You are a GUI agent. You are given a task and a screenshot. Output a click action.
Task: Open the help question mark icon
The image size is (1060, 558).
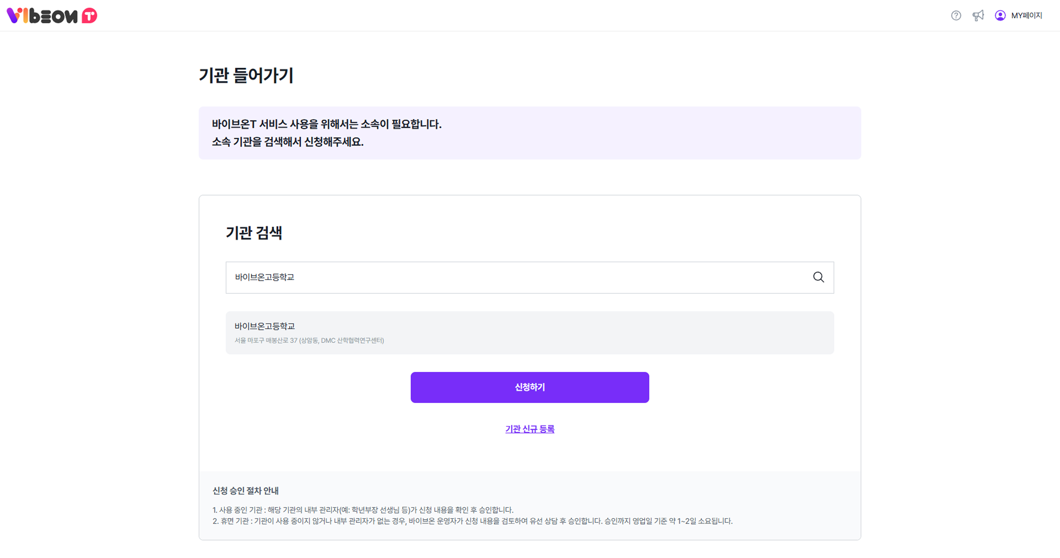(x=956, y=16)
